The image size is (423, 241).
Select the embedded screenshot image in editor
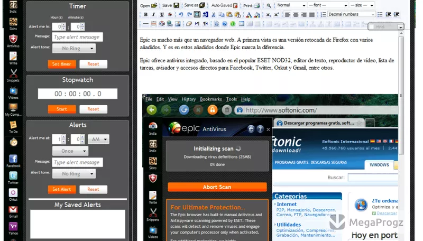270,168
